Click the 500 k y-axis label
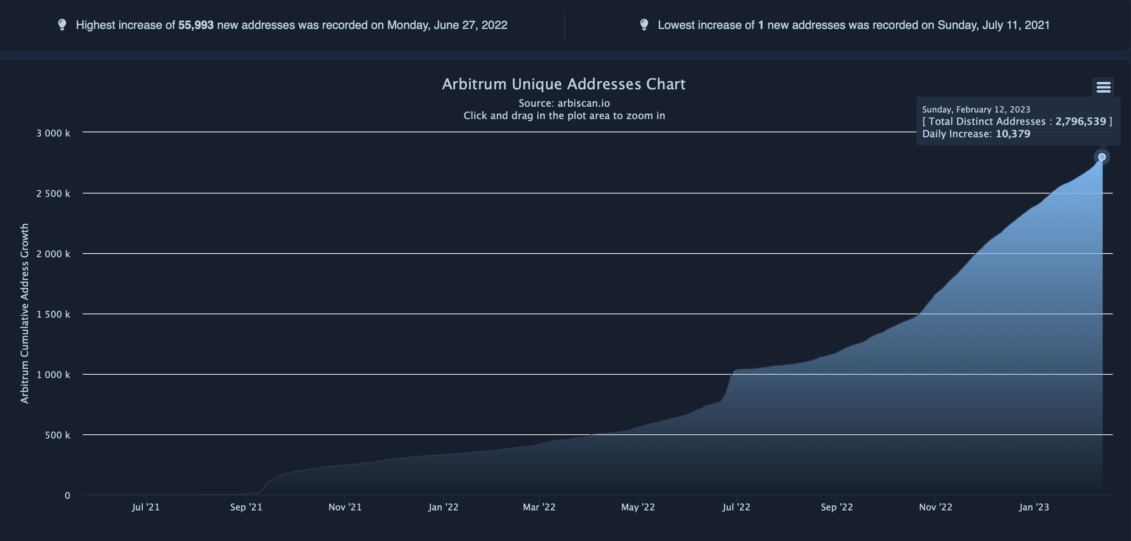 coord(57,435)
